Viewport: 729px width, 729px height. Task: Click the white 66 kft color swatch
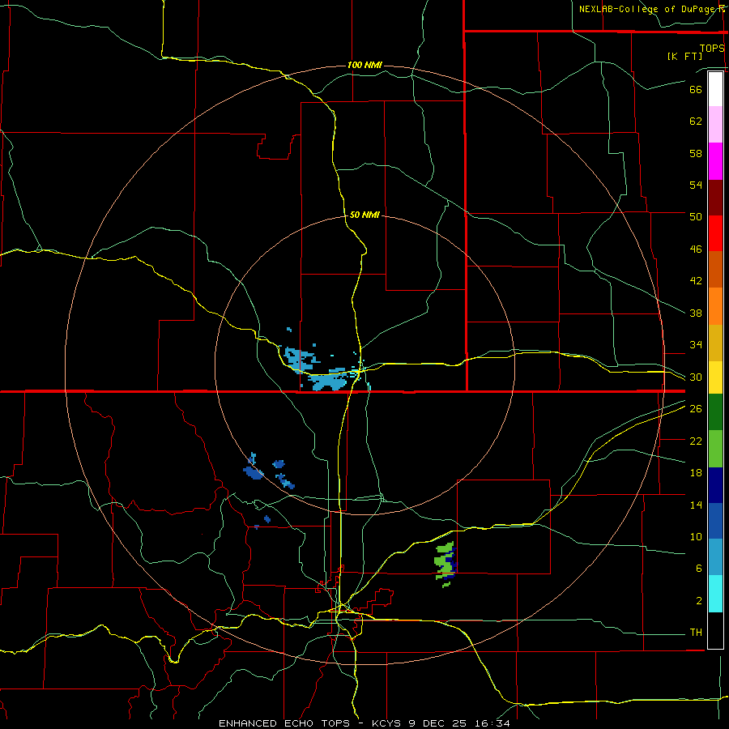pyautogui.click(x=715, y=89)
